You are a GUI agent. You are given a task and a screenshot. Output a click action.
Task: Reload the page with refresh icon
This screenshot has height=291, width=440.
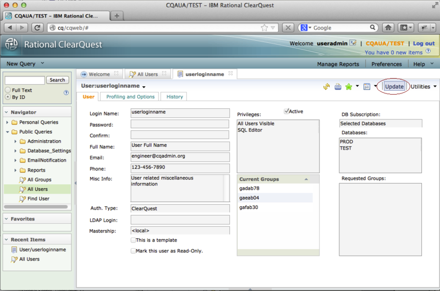[37, 28]
